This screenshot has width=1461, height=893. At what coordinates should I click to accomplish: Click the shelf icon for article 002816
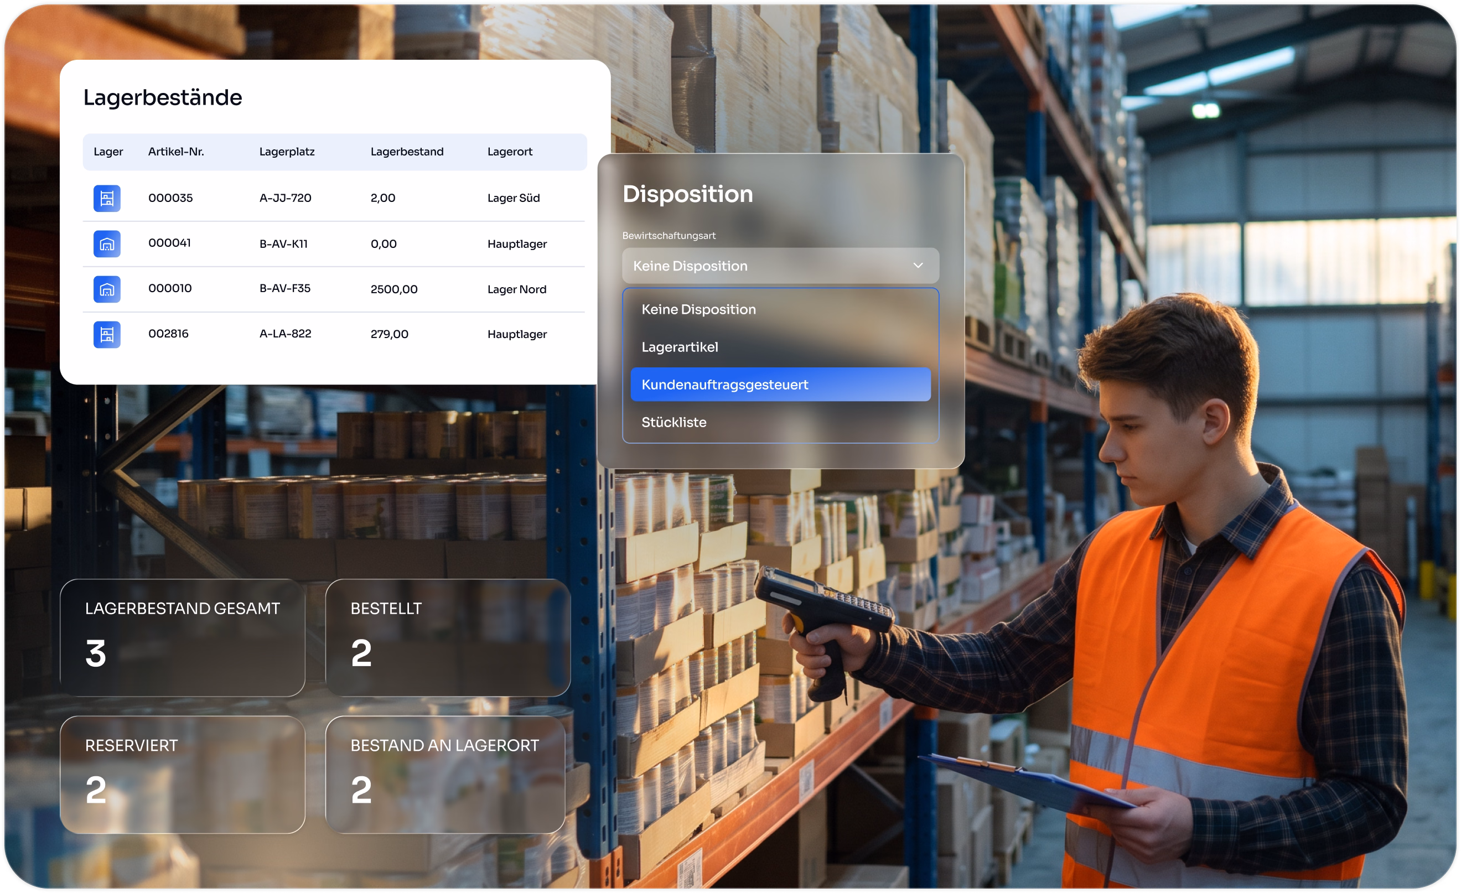(x=107, y=334)
